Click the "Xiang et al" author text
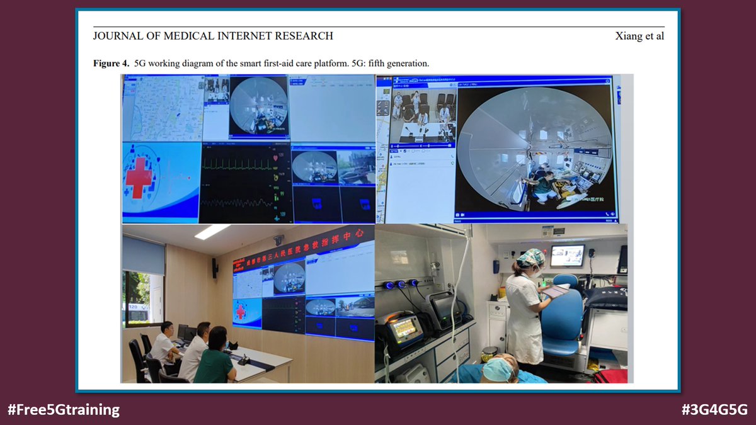The image size is (756, 425). [639, 36]
